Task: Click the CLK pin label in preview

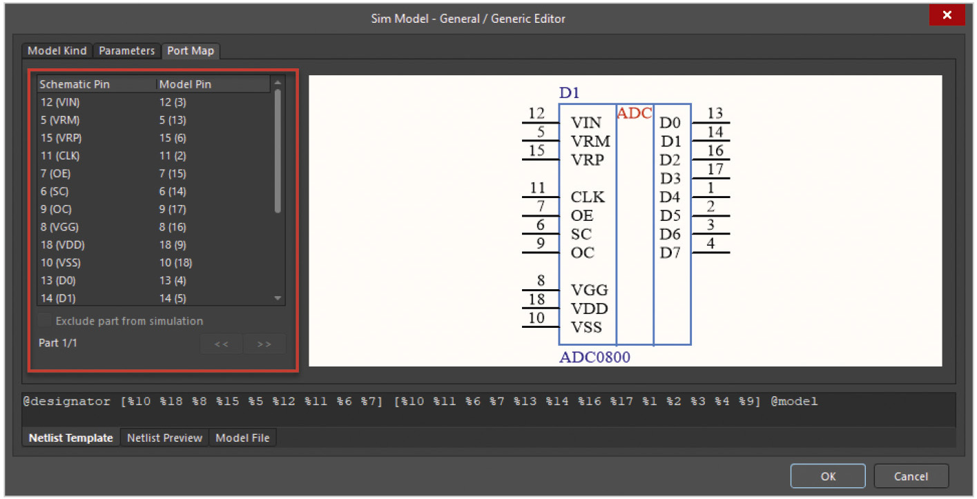Action: (588, 197)
